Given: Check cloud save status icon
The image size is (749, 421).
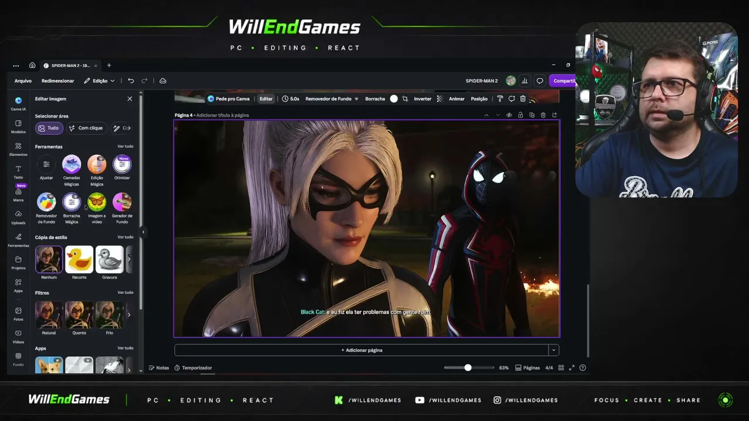Looking at the screenshot, I should pos(163,81).
